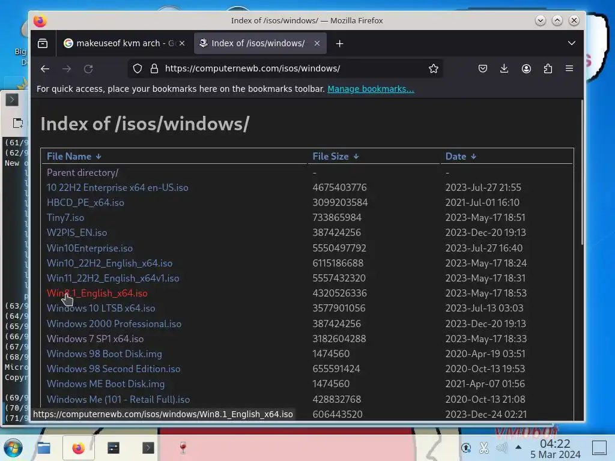Download Win11_22H2_English_x64v1.iso
This screenshot has height=461, width=615.
click(112, 279)
